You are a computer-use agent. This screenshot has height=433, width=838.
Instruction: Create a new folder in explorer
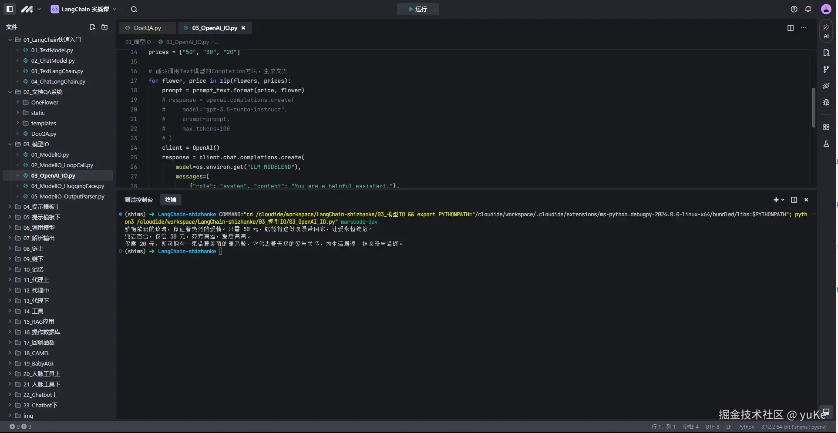click(104, 27)
